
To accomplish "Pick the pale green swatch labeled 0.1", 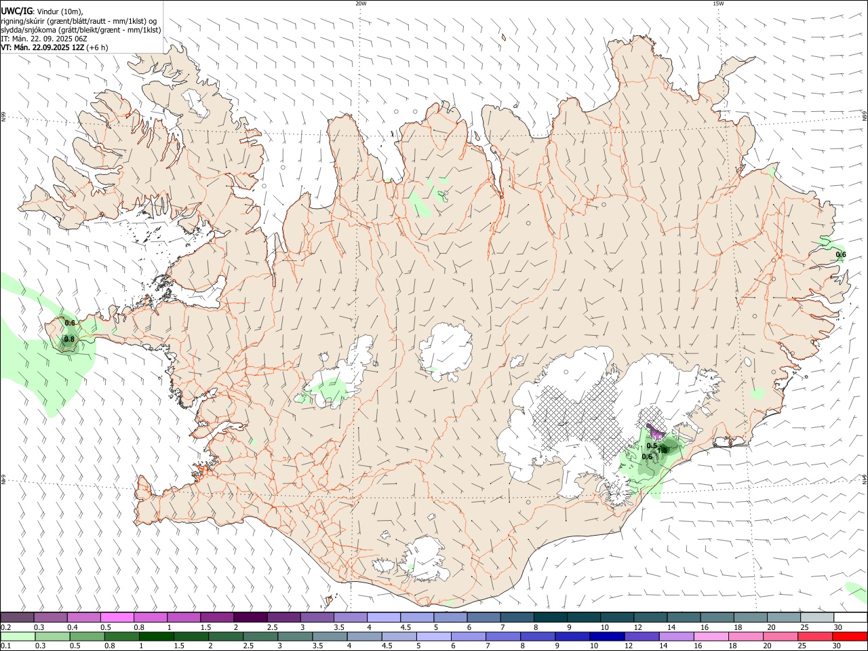I will (17, 637).
